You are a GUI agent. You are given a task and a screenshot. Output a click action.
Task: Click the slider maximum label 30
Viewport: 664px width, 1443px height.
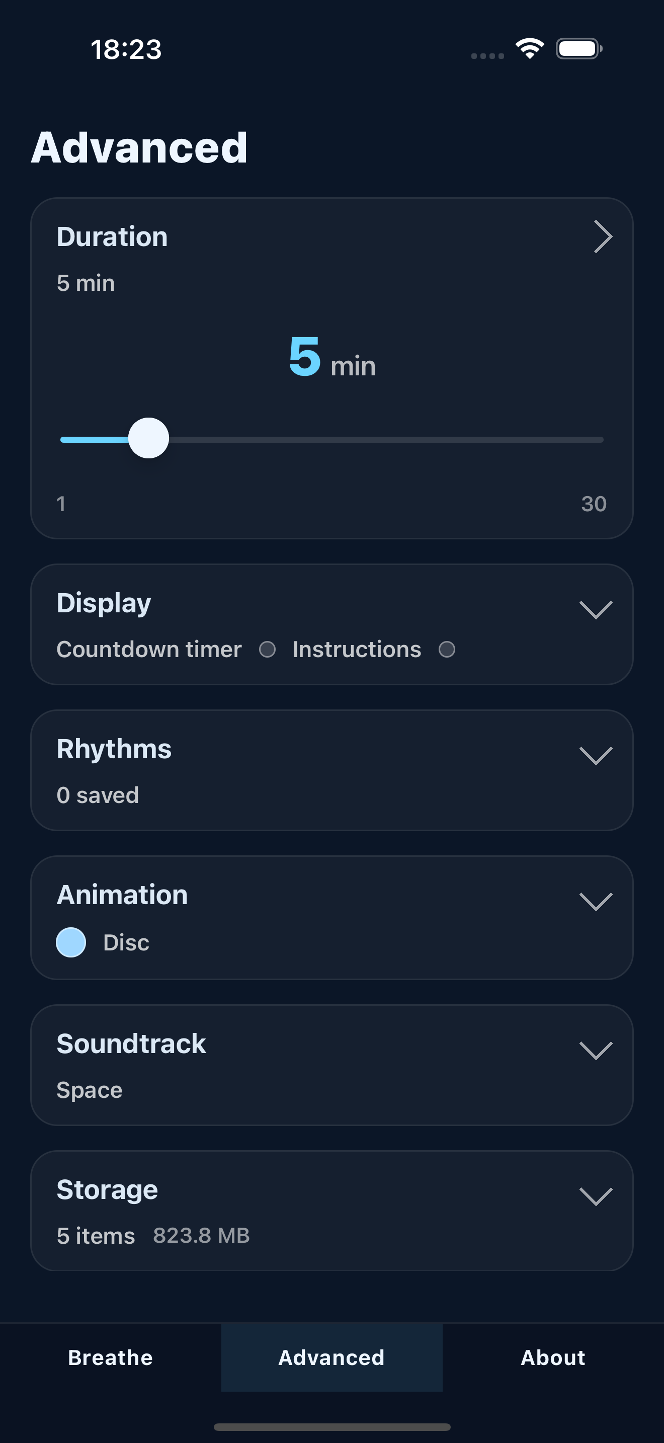point(594,504)
